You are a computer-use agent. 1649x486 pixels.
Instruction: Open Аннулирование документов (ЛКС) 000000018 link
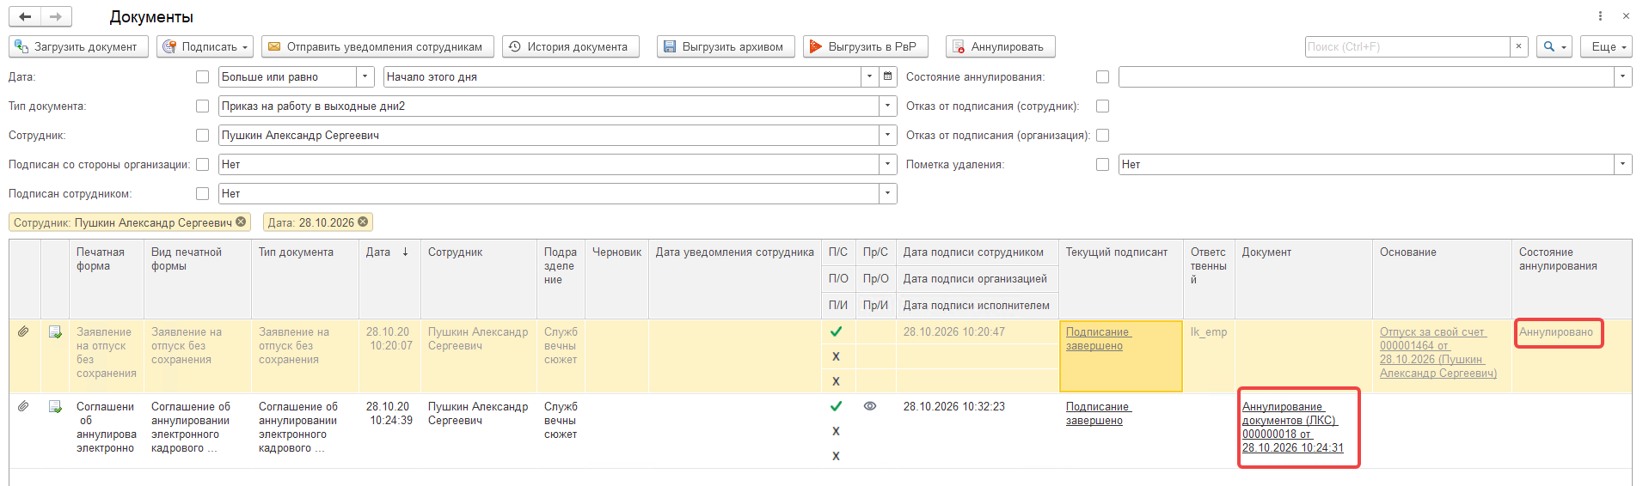click(1292, 428)
